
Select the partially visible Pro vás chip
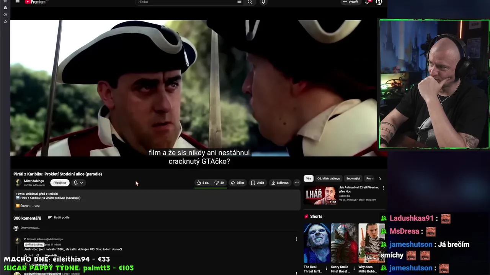click(x=370, y=178)
